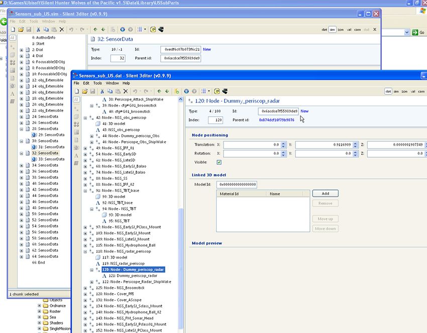Image resolution: width=427 pixels, height=333 pixels.
Task: Click blue Navigate back icon in .dat toolbar
Action: (186, 91)
